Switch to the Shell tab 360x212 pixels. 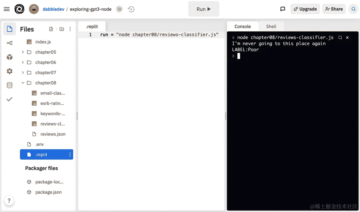(271, 26)
